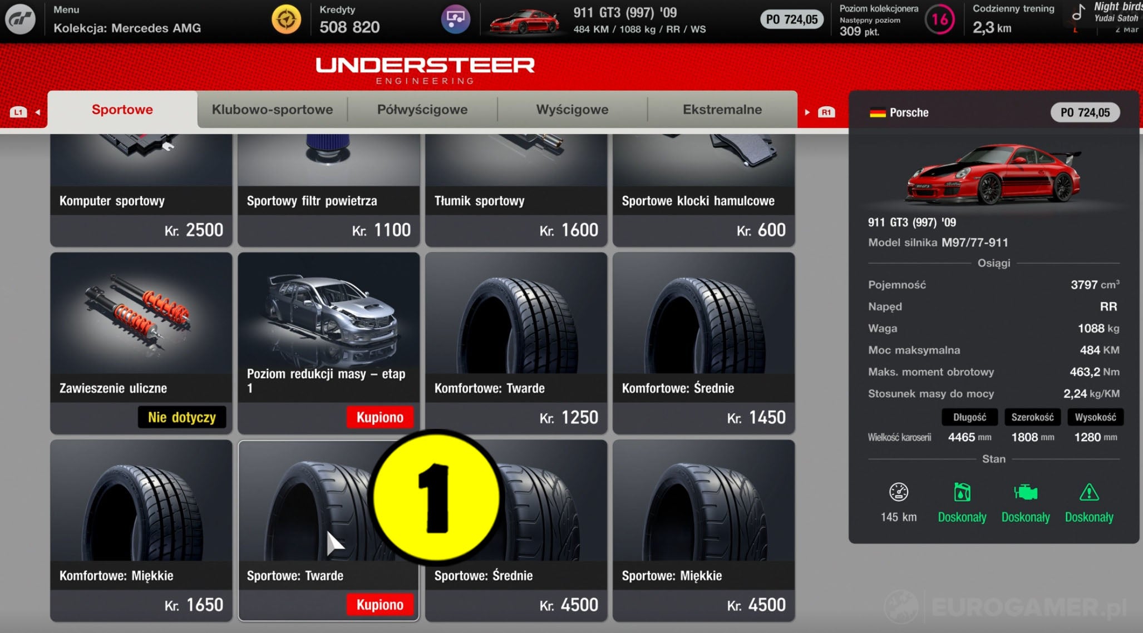Click the oil condition icon
This screenshot has width=1143, height=633.
click(x=962, y=492)
